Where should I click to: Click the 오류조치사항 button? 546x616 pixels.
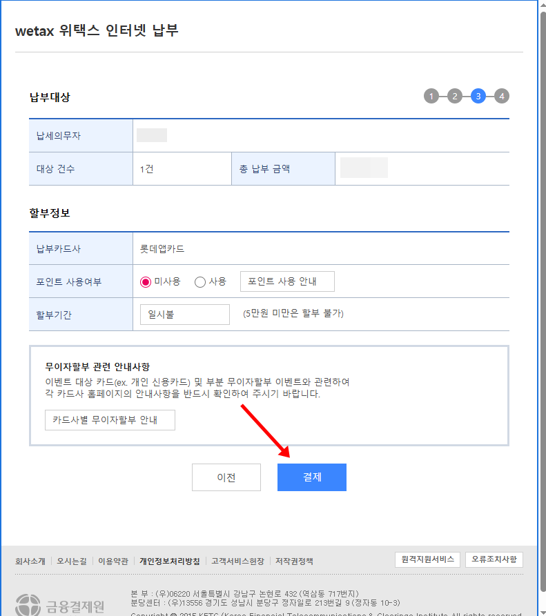(x=494, y=559)
